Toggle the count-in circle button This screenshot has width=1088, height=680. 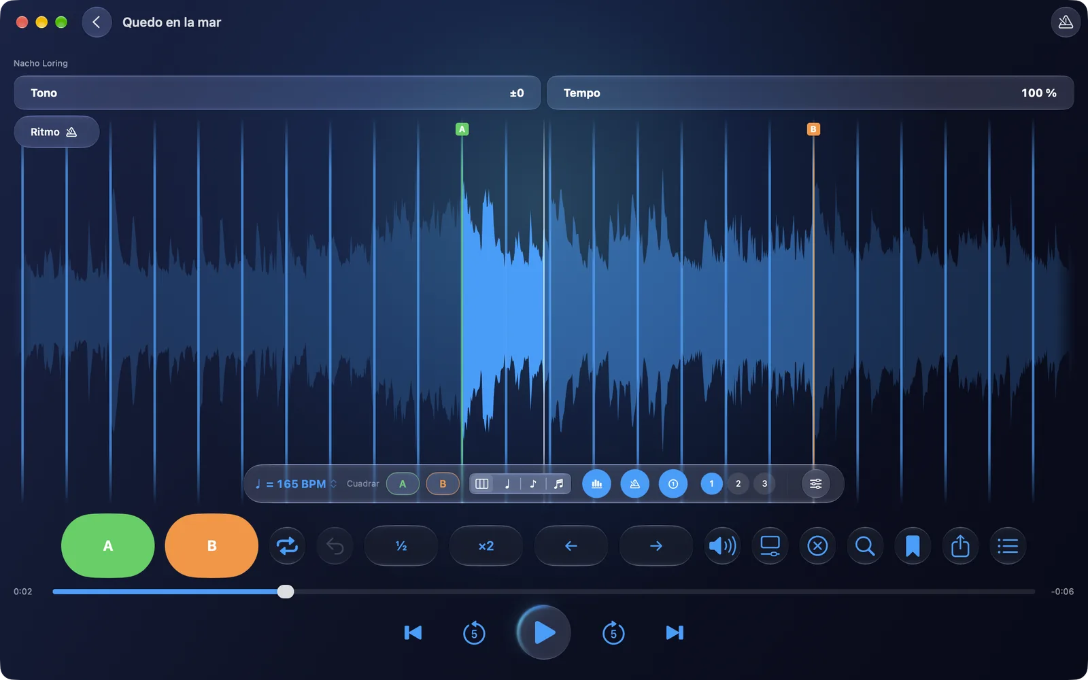(673, 484)
